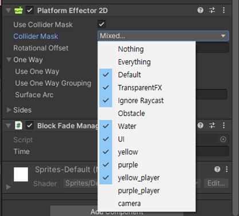Collapse the Platform Effector 2D component
Screen dimensions: 239x216
click(x=9, y=10)
